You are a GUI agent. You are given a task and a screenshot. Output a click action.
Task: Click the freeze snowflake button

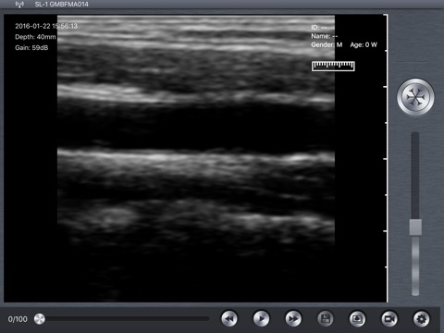(415, 97)
